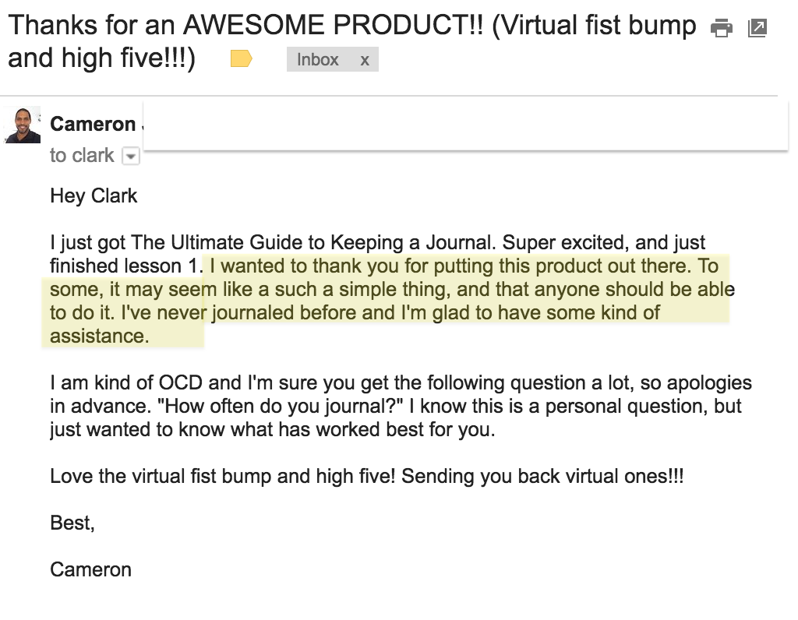
Task: Click Cameron's profile photo
Action: click(23, 125)
